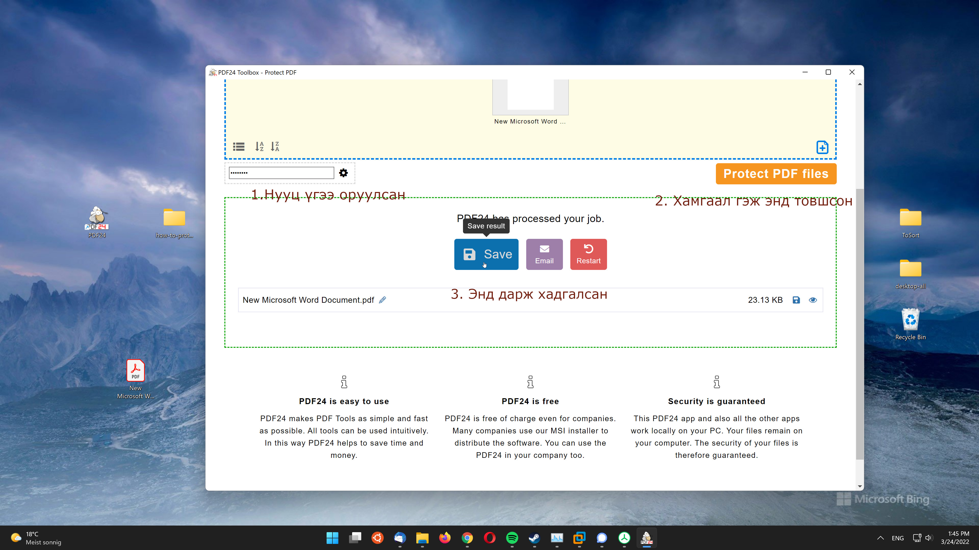
Task: Rename New Microsoft Word Document.pdf with pencil
Action: (x=383, y=300)
